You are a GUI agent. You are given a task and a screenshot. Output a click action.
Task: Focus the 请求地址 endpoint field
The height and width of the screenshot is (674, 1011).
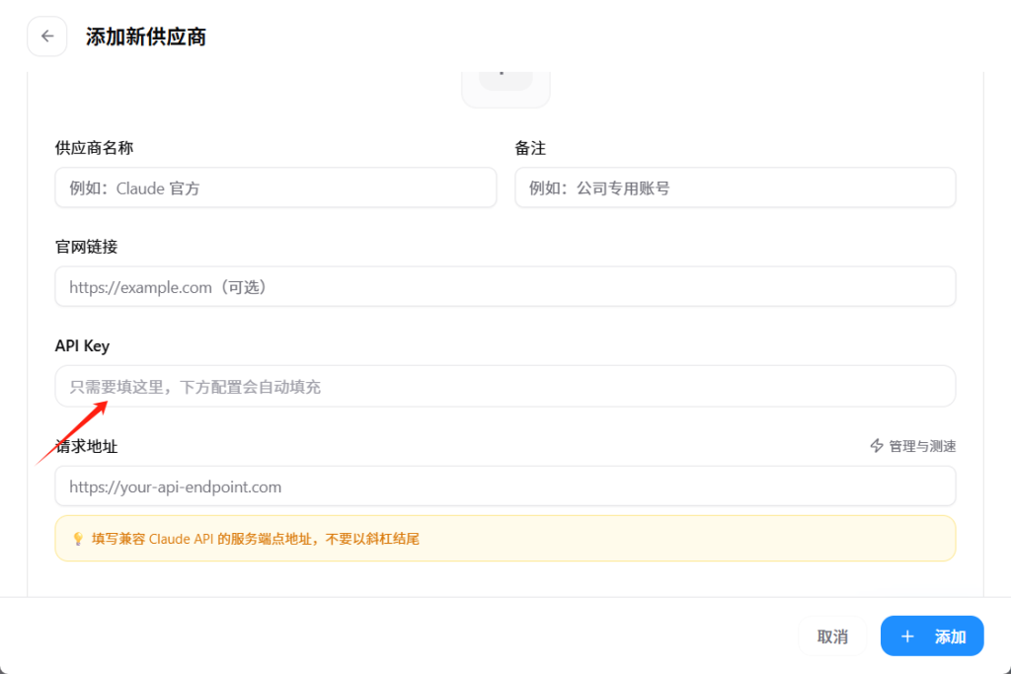click(x=505, y=487)
